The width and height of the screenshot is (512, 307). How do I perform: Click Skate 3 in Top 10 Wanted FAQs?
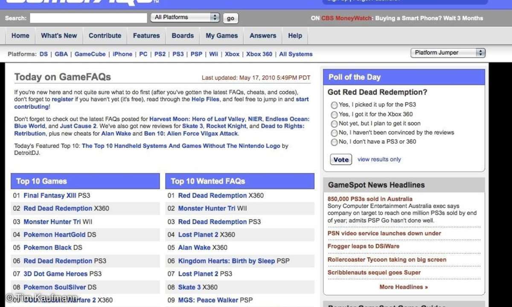point(189,287)
